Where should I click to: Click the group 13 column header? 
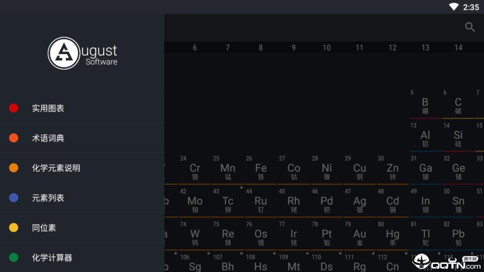pyautogui.click(x=425, y=48)
